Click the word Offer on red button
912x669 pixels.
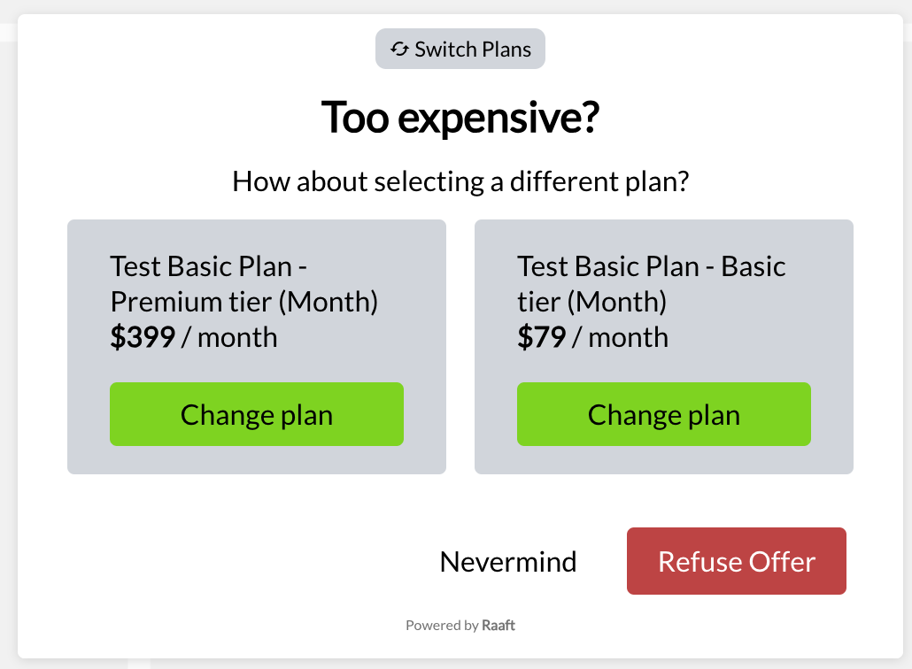782,561
